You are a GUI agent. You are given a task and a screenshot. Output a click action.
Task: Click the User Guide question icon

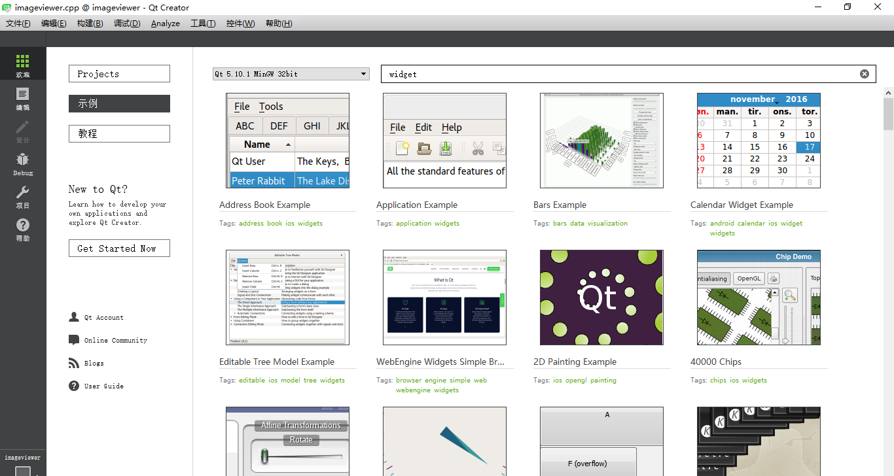[74, 386]
